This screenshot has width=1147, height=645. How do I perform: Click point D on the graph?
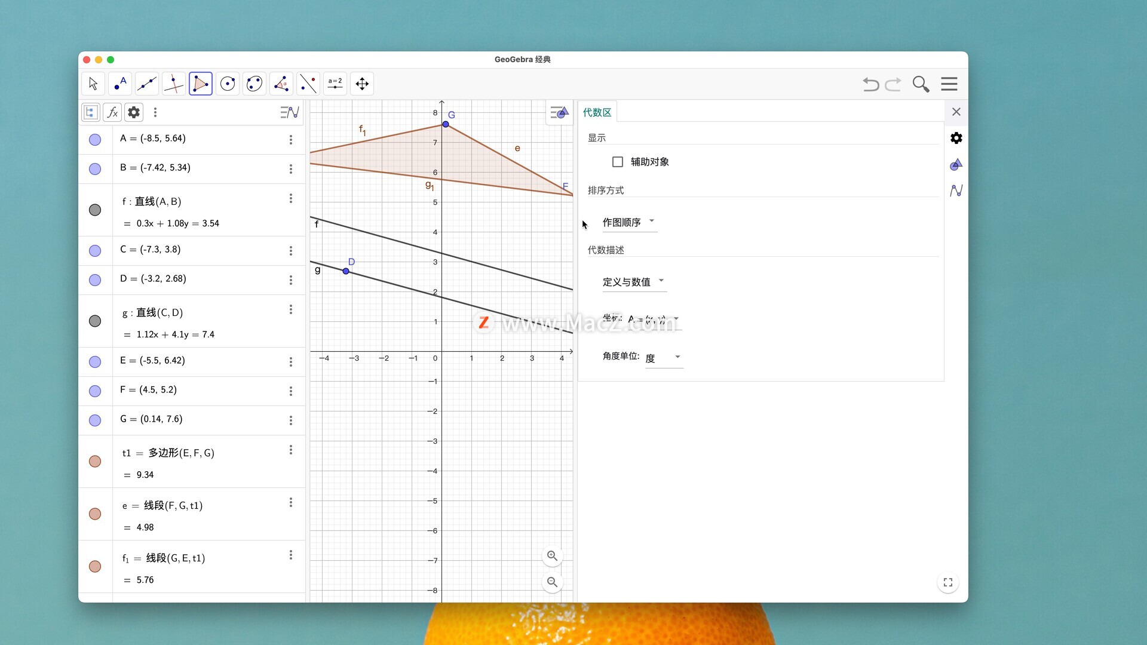[346, 271]
